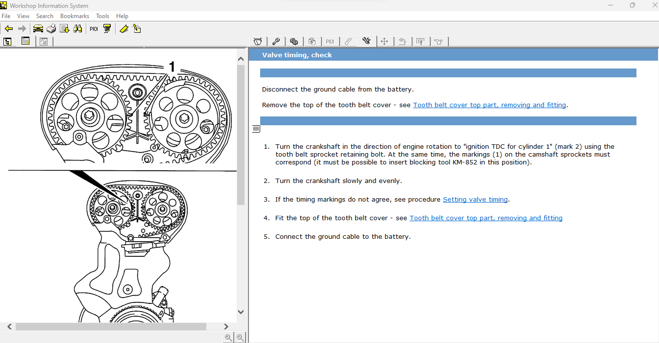Open the Setting valve timing link
This screenshot has width=659, height=343.
pyautogui.click(x=475, y=200)
